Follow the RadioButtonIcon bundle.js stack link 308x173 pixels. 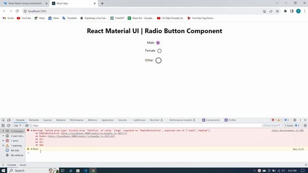pos(94,134)
